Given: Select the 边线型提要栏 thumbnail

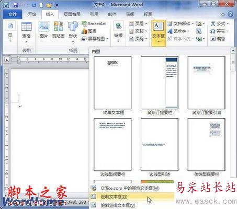Looking at the screenshot, I should [112, 145].
